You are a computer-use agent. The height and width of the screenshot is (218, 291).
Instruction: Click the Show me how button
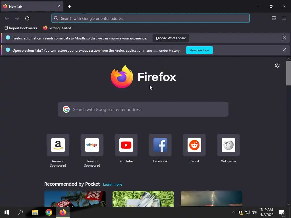pos(199,50)
